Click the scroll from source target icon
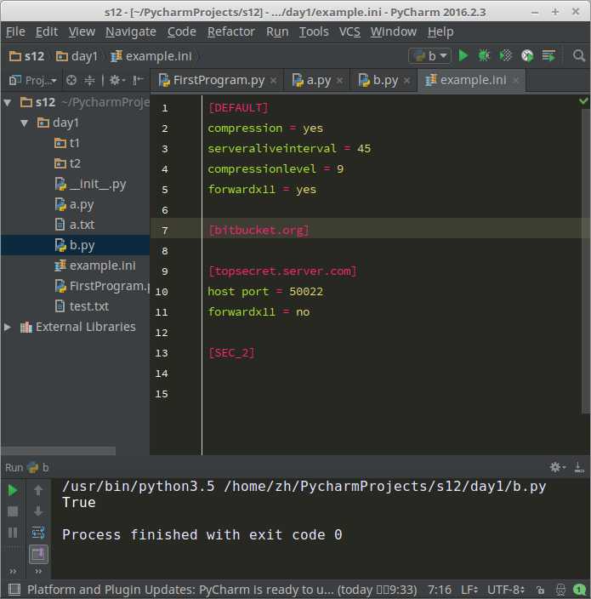The height and width of the screenshot is (599, 591). [x=71, y=80]
